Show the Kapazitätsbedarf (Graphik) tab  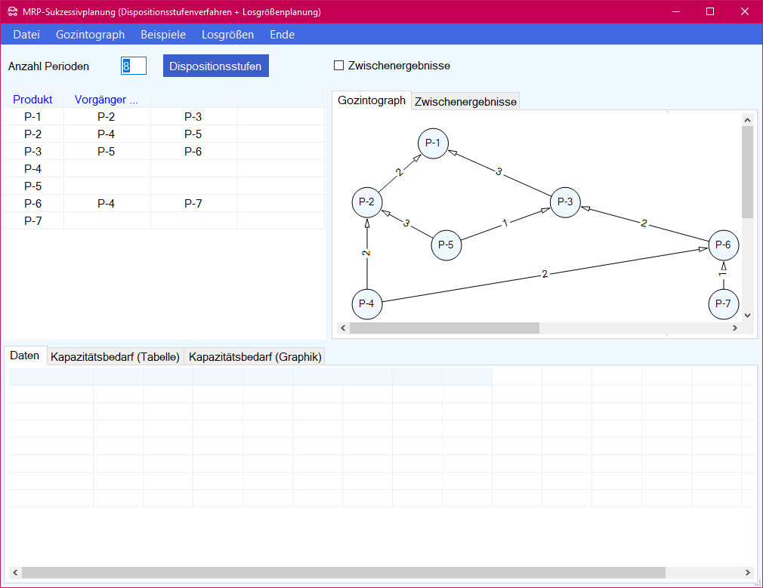tap(255, 357)
